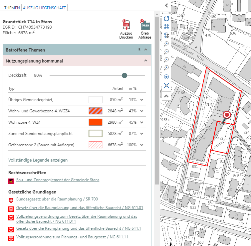Screen dimensions: 251x246
Task: Click the reset/refresh map arrow icon
Action: tap(166, 19)
